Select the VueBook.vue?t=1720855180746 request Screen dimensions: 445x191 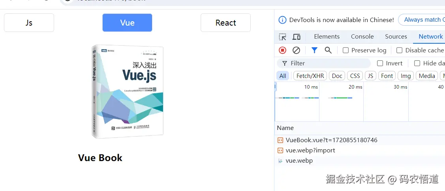[x=360, y=140]
